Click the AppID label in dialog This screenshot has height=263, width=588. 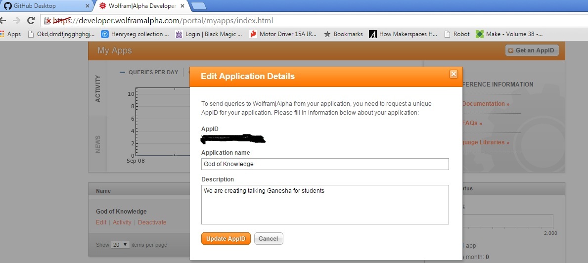pos(210,129)
